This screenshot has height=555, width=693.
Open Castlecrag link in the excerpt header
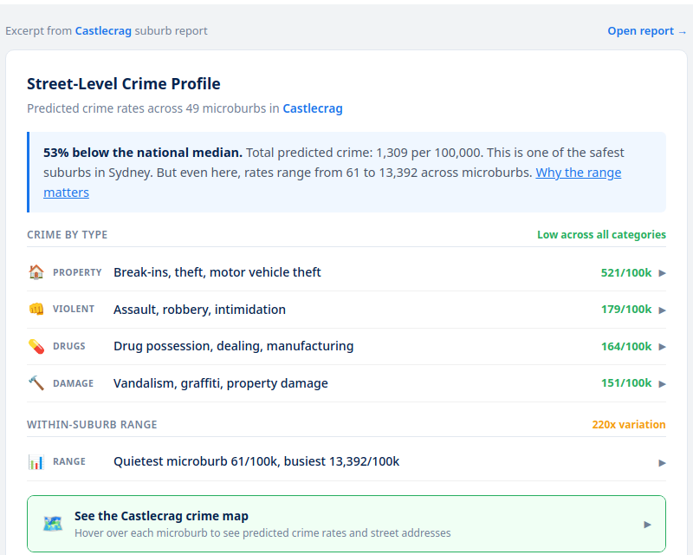tap(103, 31)
